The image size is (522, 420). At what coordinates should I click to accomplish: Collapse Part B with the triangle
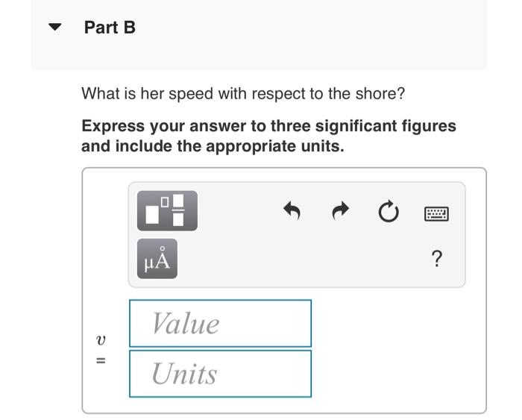(x=55, y=27)
